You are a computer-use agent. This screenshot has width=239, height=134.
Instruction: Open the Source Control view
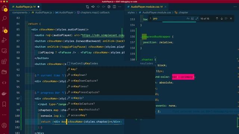[4, 29]
